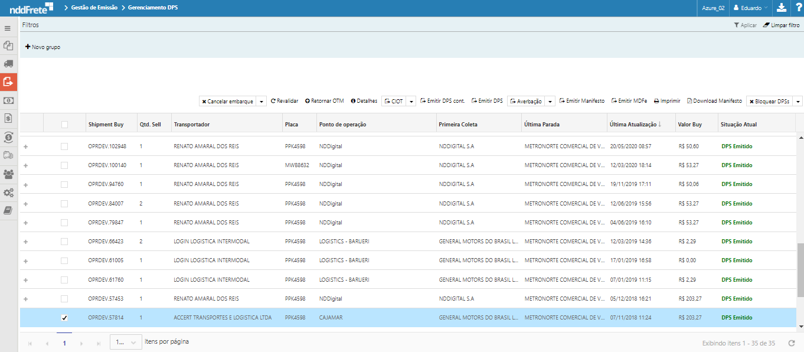
Task: Refresh the grid with the reload icon
Action: pyautogui.click(x=792, y=343)
